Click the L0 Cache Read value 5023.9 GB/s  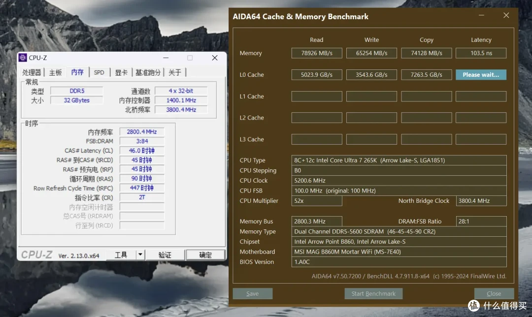point(317,75)
